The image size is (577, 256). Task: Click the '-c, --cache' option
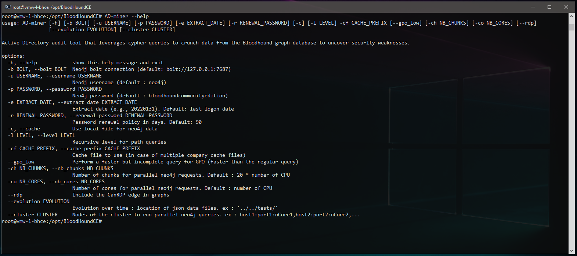tap(24, 129)
